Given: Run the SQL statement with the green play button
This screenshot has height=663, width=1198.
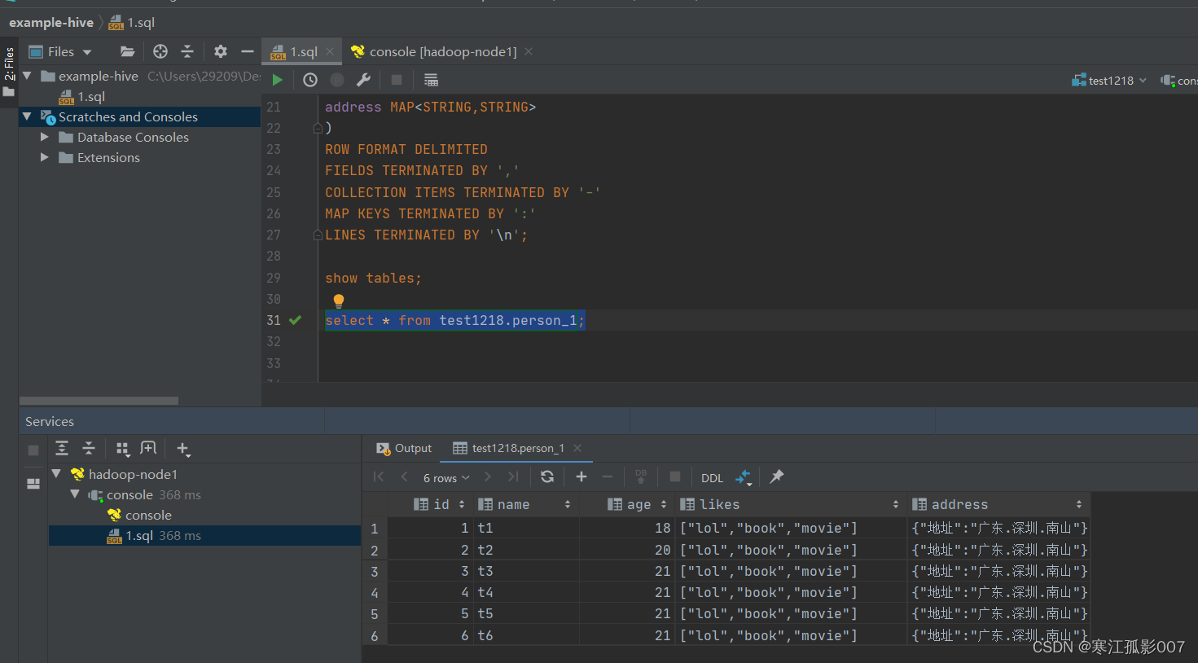Looking at the screenshot, I should [278, 80].
